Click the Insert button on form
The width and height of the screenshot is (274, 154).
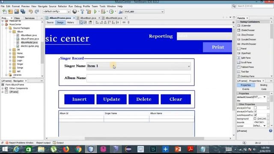coord(79,99)
